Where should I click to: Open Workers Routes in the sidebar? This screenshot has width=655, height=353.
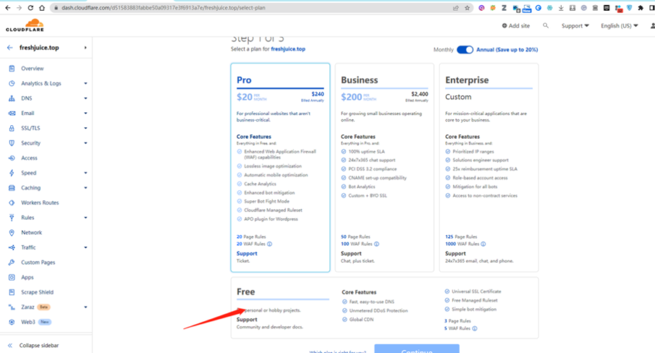coord(40,203)
